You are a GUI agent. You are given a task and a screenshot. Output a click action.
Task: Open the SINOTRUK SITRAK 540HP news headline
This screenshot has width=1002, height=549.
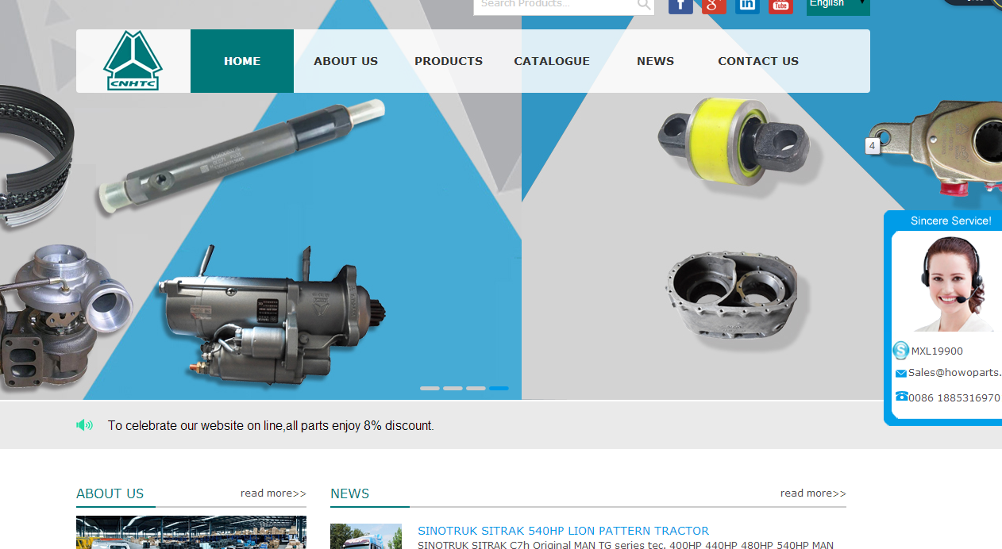(x=563, y=531)
